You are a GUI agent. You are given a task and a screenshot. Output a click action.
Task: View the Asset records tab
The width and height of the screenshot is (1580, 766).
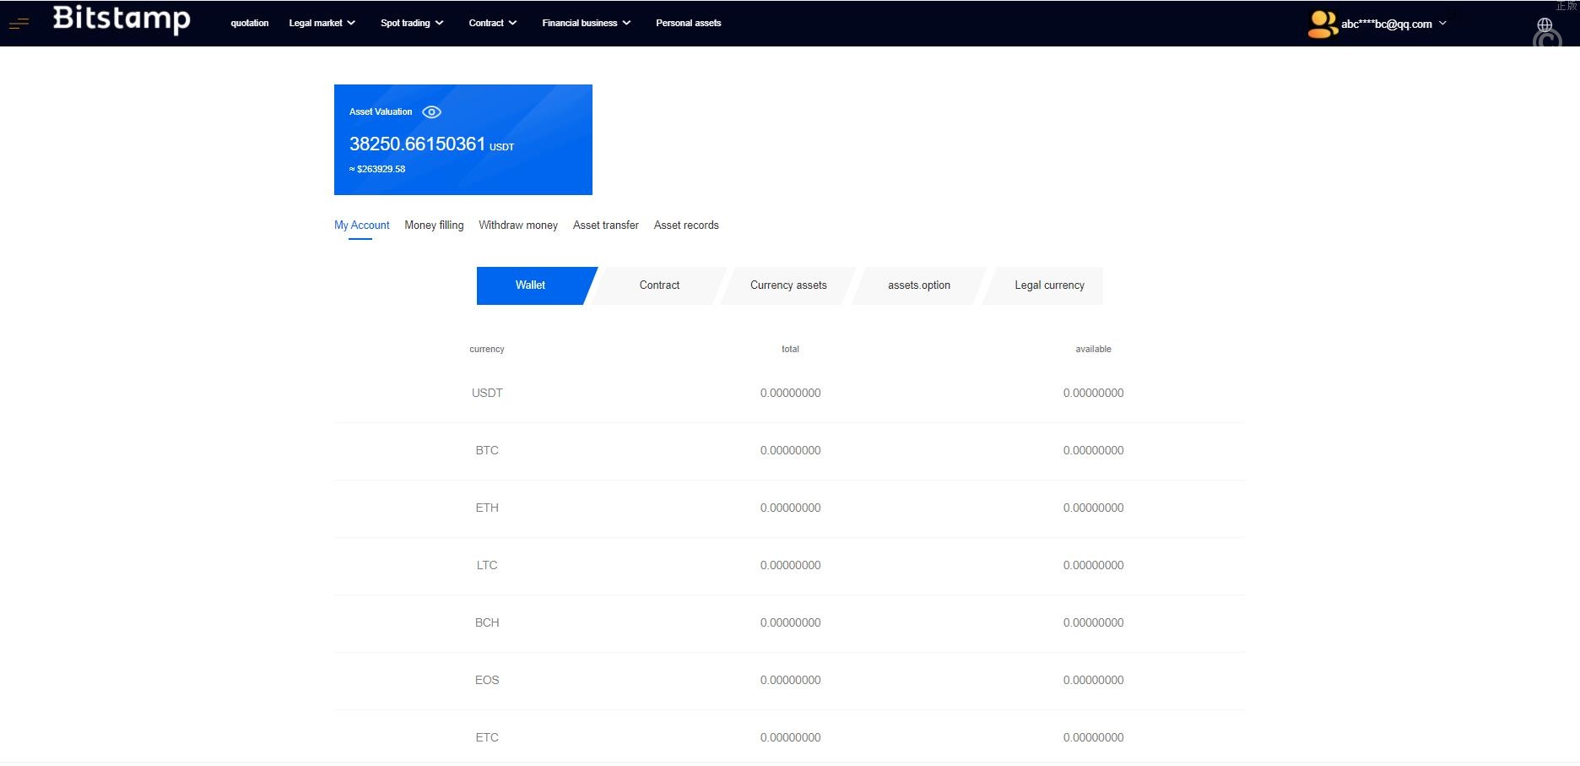(685, 225)
